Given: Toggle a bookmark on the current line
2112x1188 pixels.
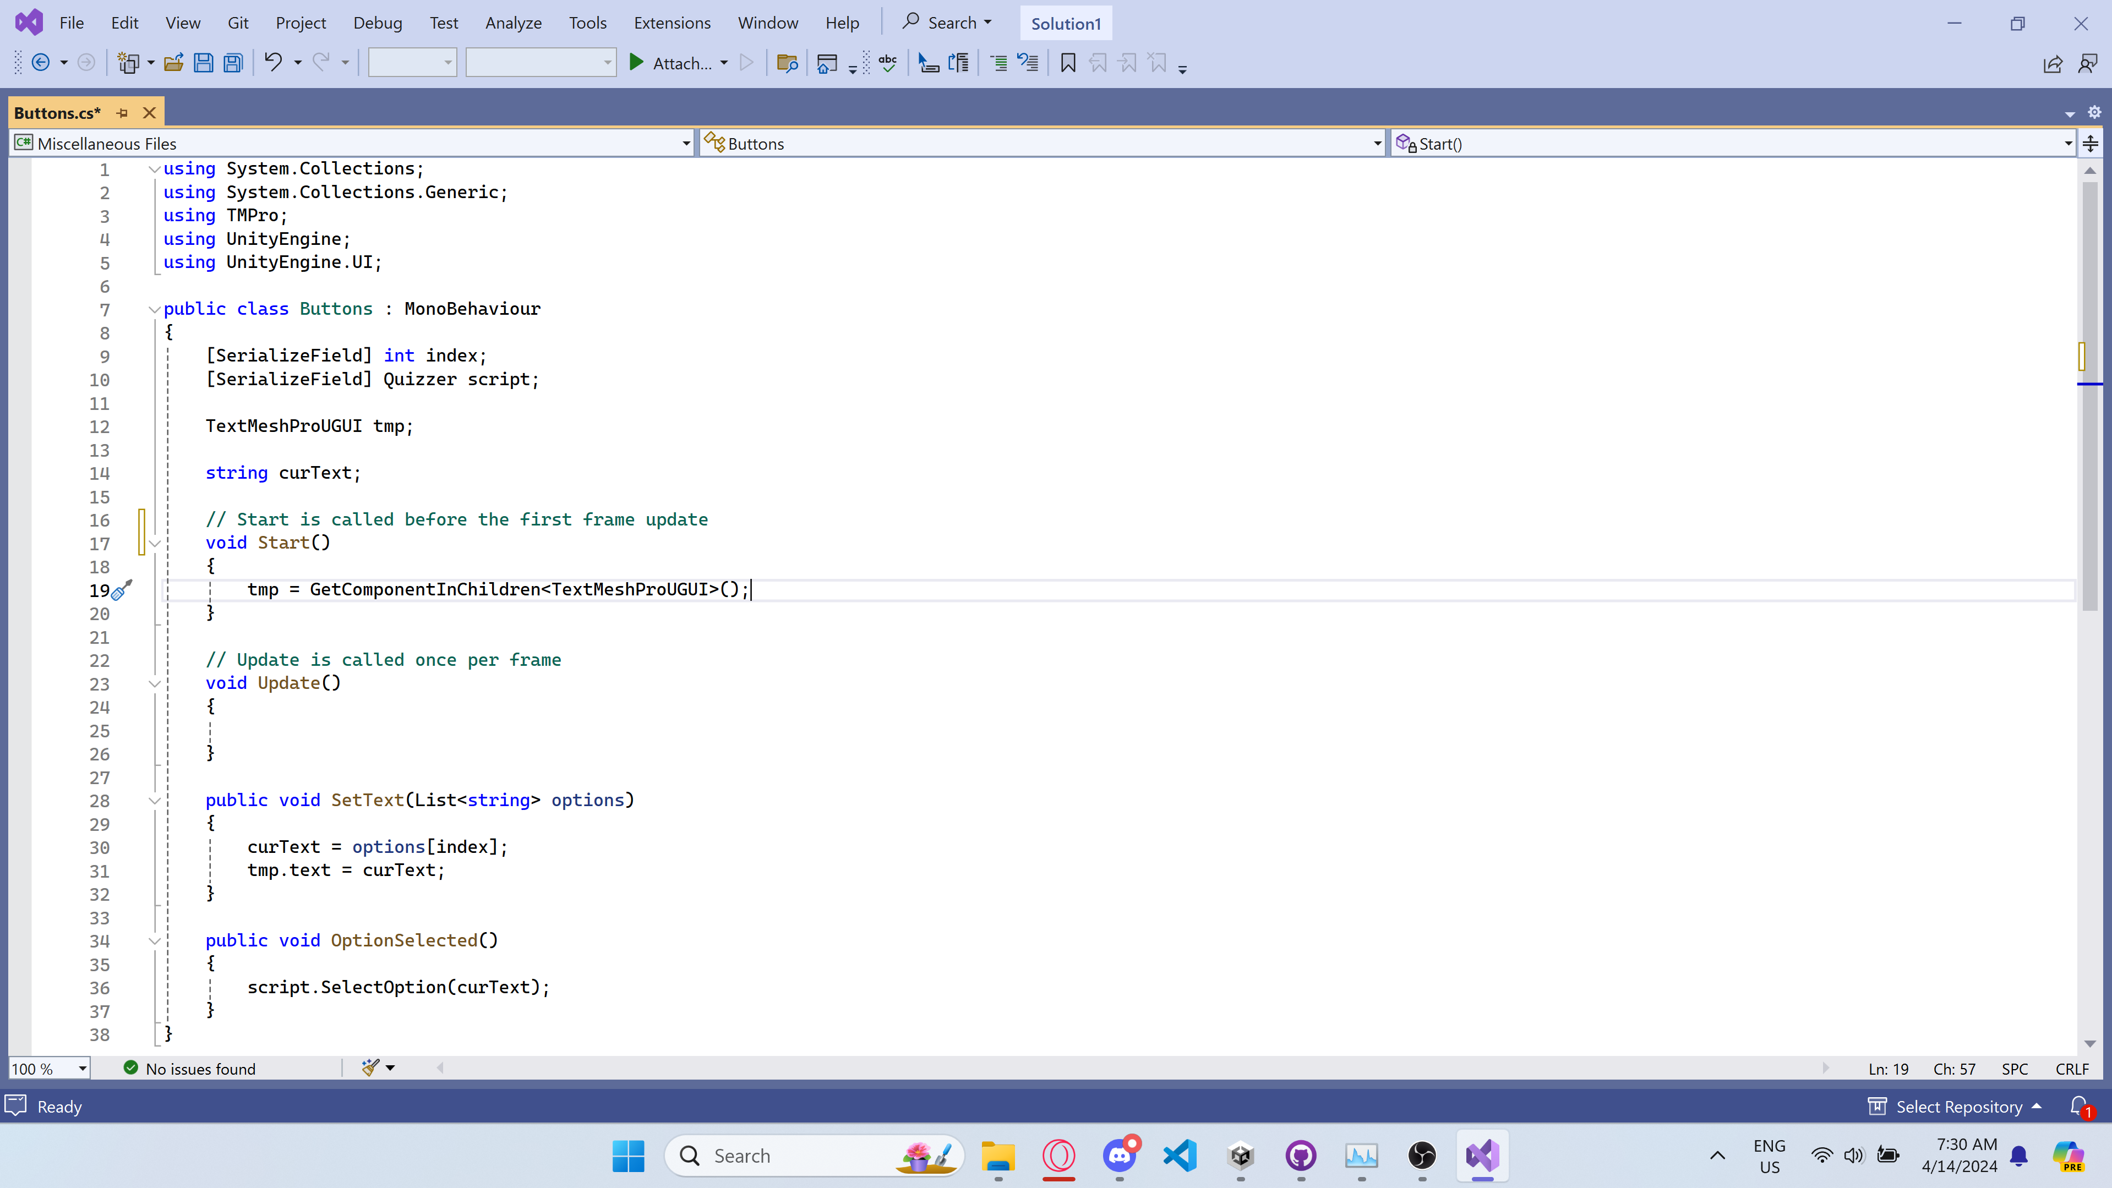Looking at the screenshot, I should pos(1067,63).
